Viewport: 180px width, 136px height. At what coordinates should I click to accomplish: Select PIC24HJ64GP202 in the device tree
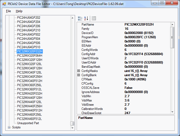point(29,18)
